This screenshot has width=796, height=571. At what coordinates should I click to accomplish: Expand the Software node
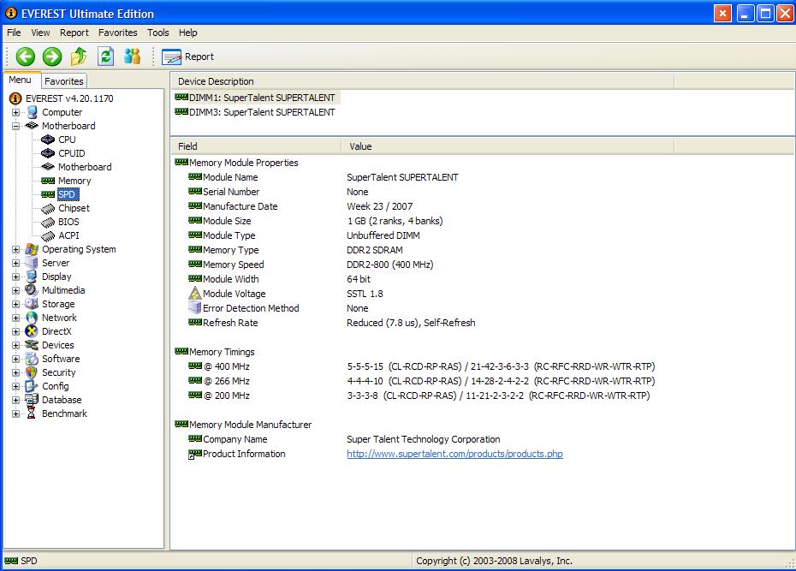pos(15,359)
